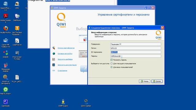Click magnifier icon beside certificate list
This screenshot has height=110, width=196.
54,48
